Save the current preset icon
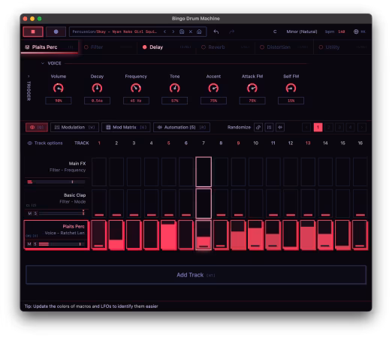This screenshot has width=392, height=338. tap(182, 32)
